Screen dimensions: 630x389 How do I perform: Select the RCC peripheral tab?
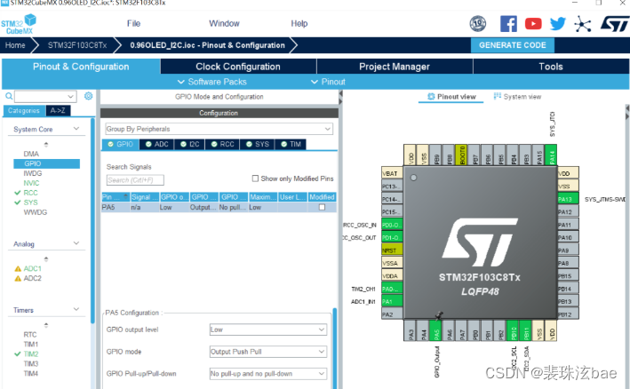coord(222,144)
